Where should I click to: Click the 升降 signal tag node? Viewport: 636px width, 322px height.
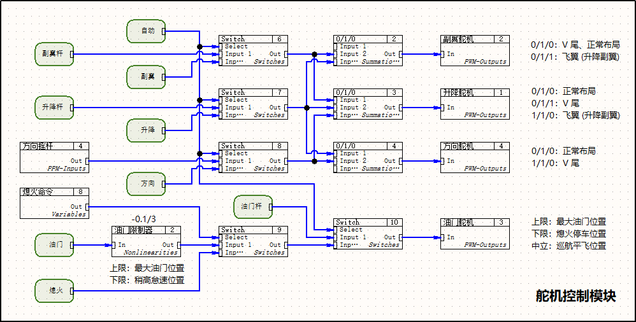point(145,130)
